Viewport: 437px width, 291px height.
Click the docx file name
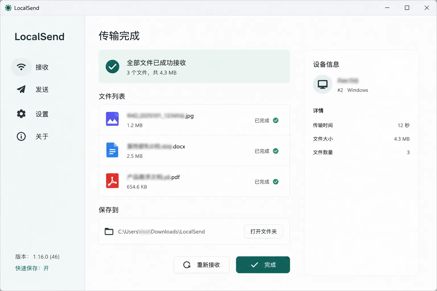pyautogui.click(x=156, y=146)
